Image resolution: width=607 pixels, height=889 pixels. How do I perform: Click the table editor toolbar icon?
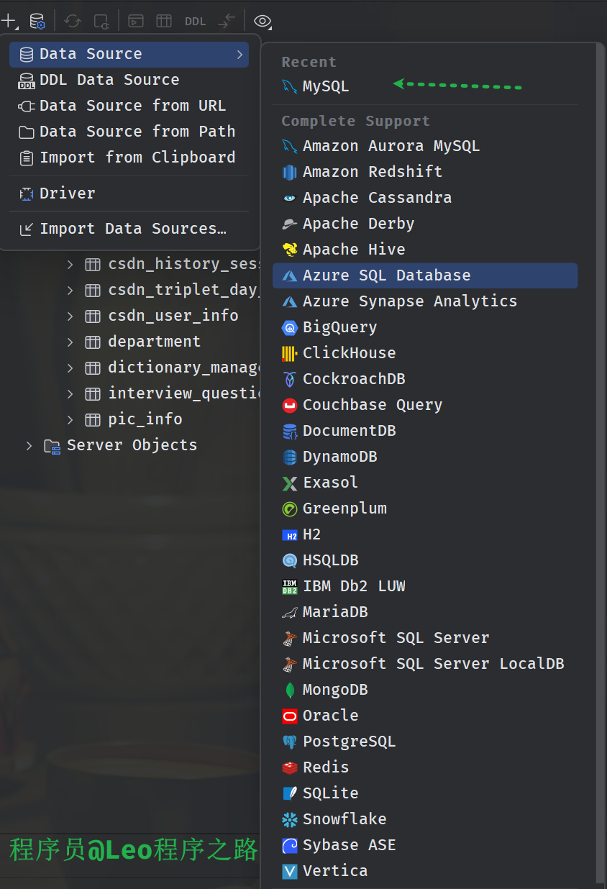(x=164, y=22)
